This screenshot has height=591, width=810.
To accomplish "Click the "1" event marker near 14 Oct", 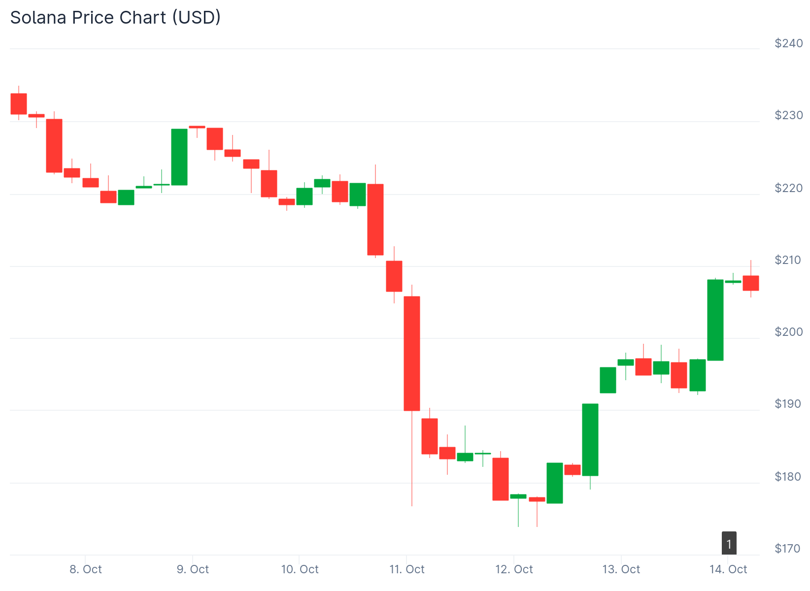I will (x=729, y=543).
